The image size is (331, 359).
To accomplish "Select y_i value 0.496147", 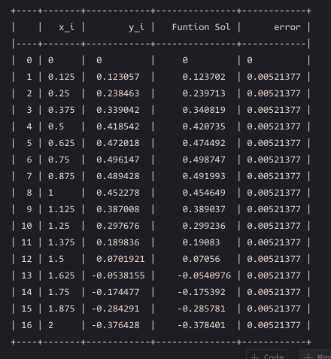I will tap(118, 160).
